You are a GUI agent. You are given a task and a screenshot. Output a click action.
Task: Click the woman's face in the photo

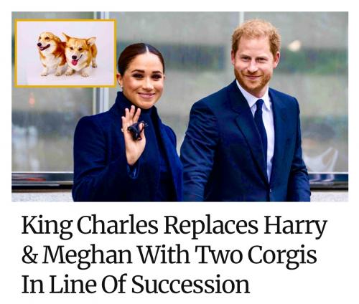143,79
